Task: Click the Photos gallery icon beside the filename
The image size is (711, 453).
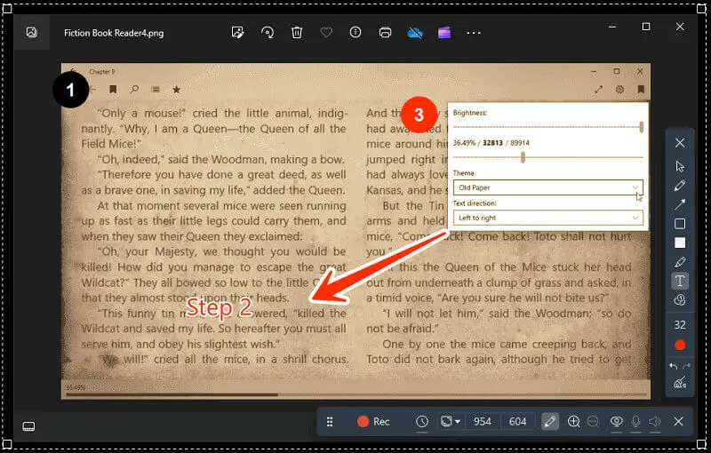Action: tap(31, 32)
